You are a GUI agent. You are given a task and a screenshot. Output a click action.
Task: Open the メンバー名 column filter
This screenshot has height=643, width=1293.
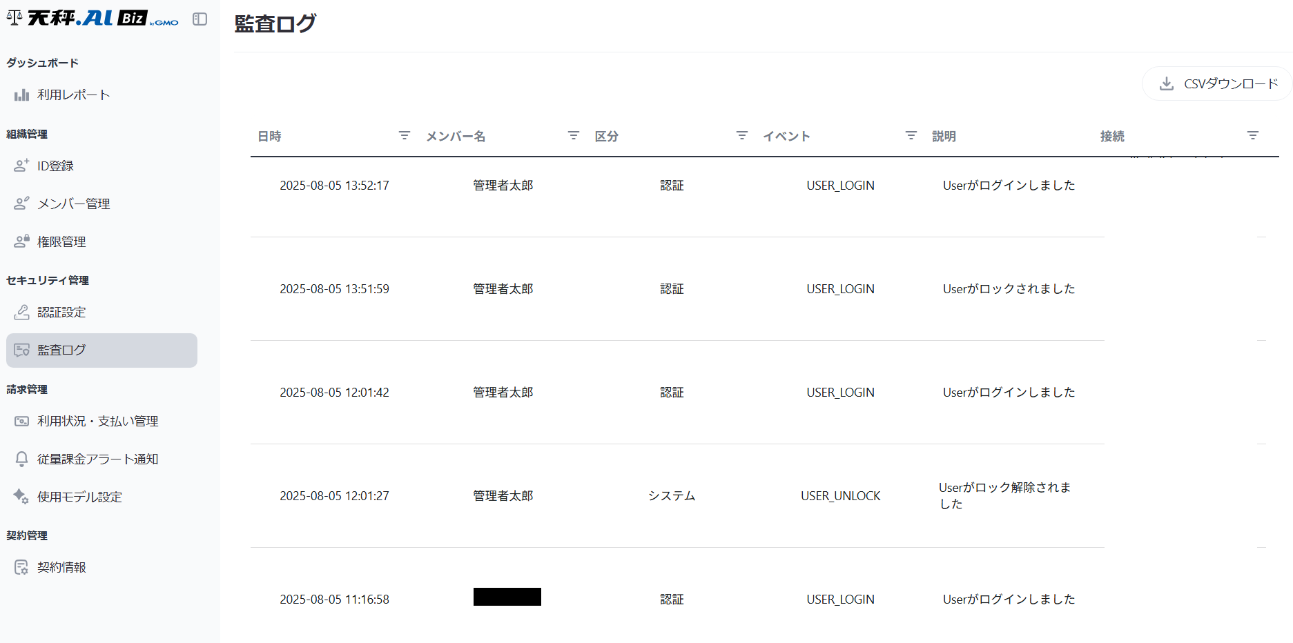pos(574,136)
